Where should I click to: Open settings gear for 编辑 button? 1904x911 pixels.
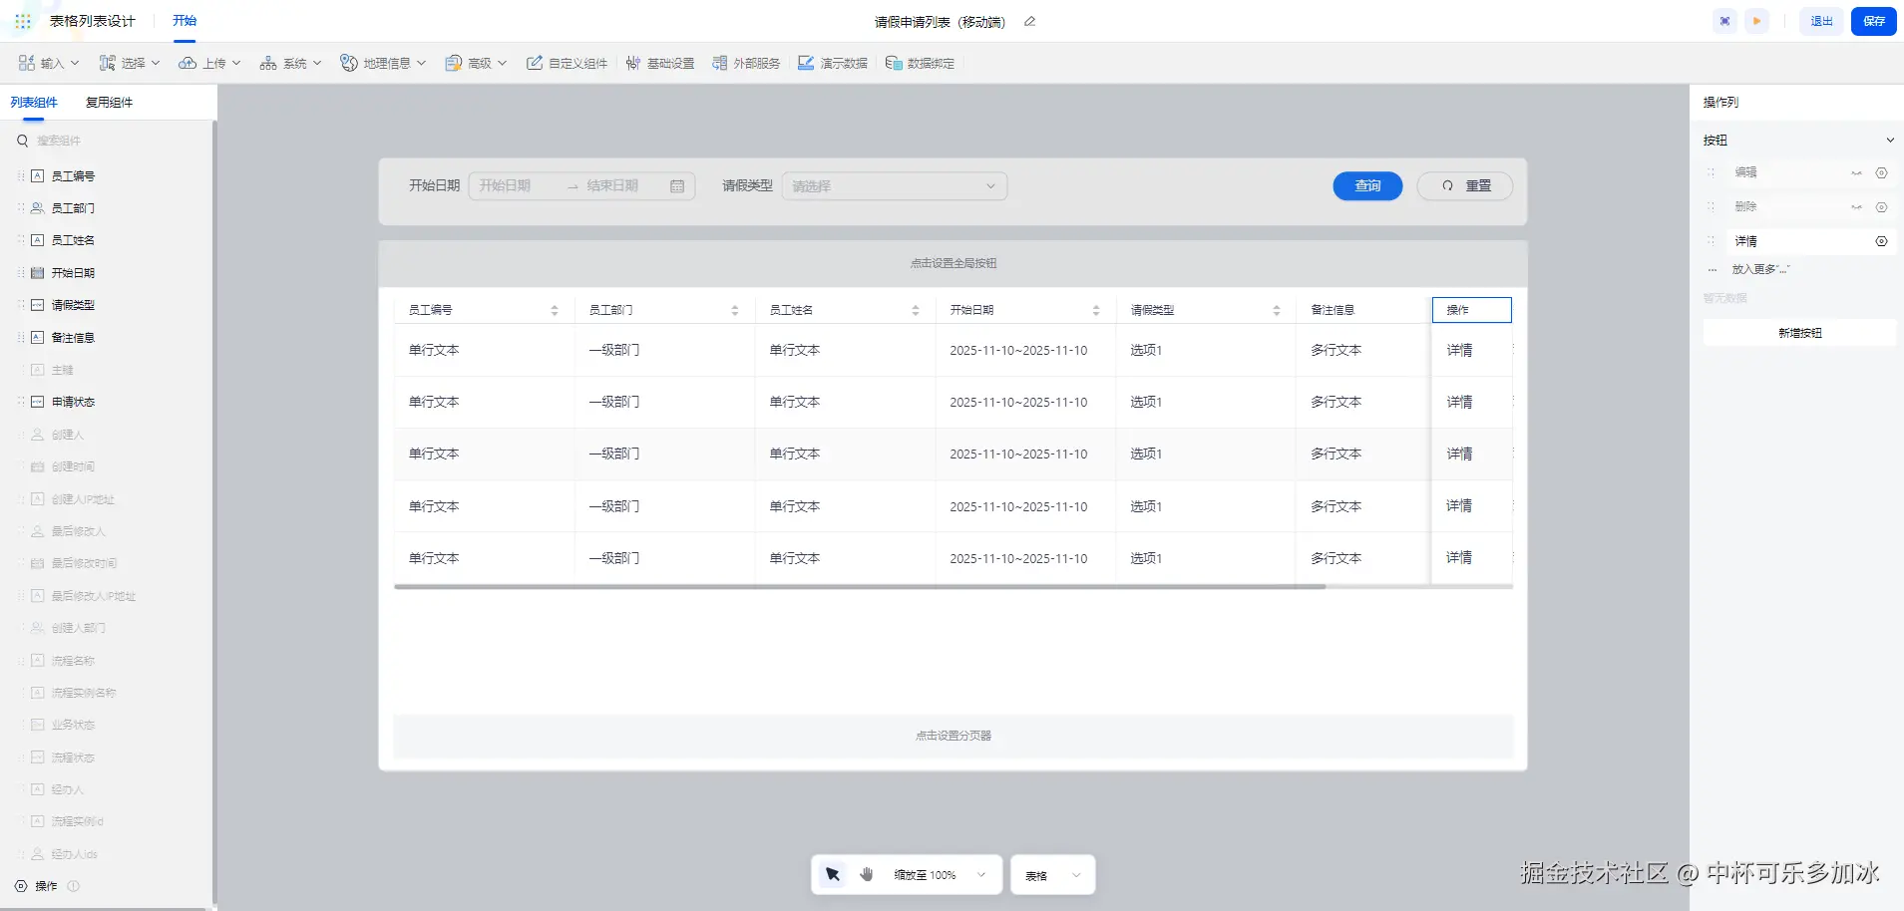pyautogui.click(x=1881, y=172)
